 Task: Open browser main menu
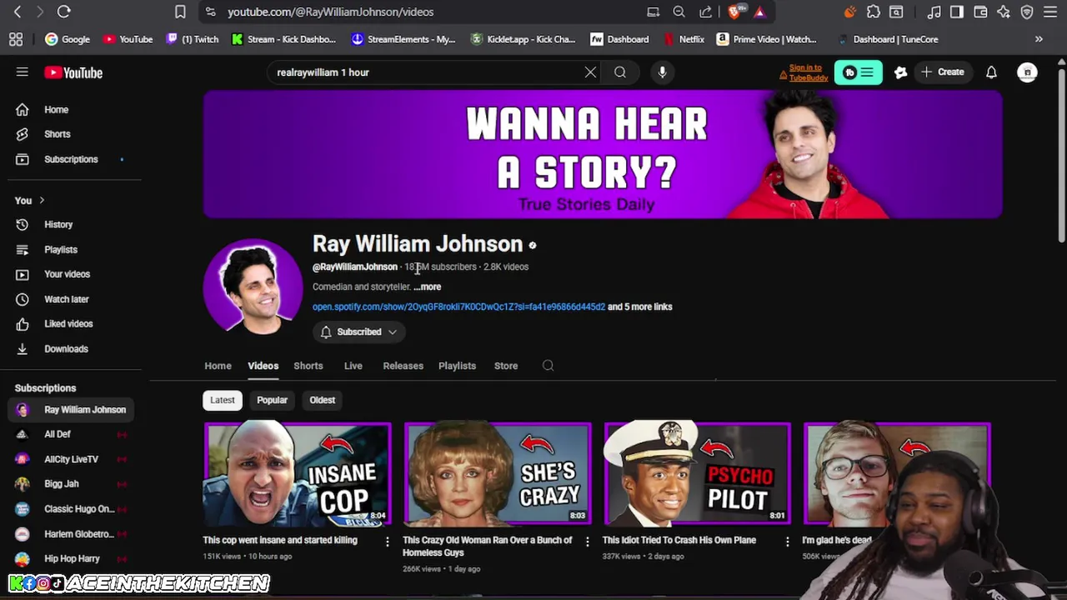[x=1050, y=12]
